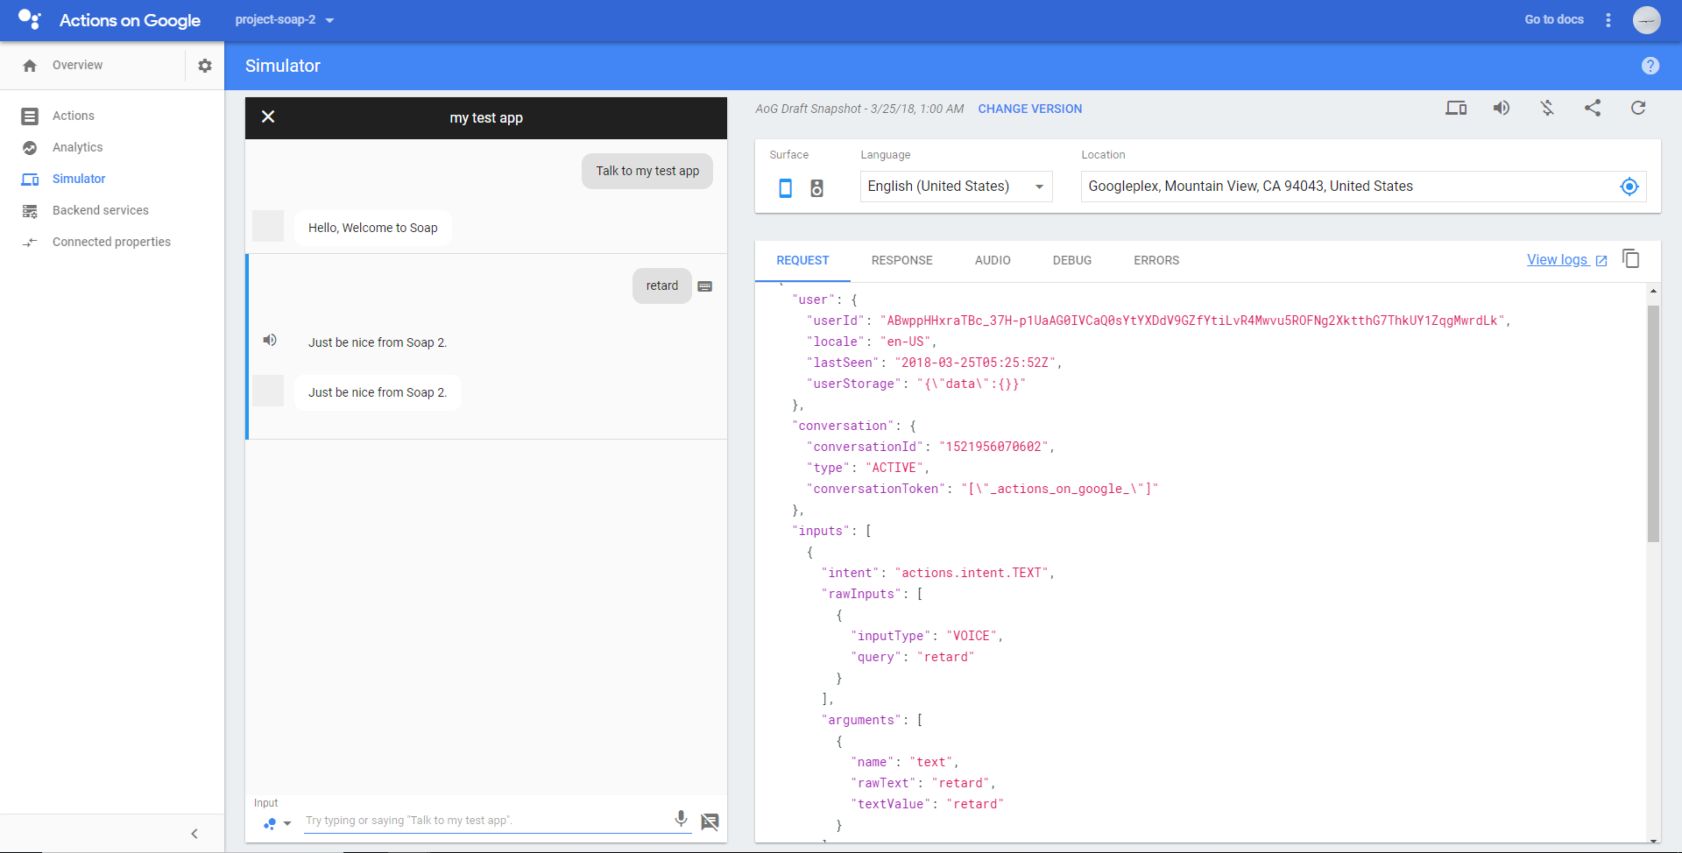Image resolution: width=1682 pixels, height=853 pixels.
Task: Open the project-soap-2 project dropdown
Action: pos(285,20)
